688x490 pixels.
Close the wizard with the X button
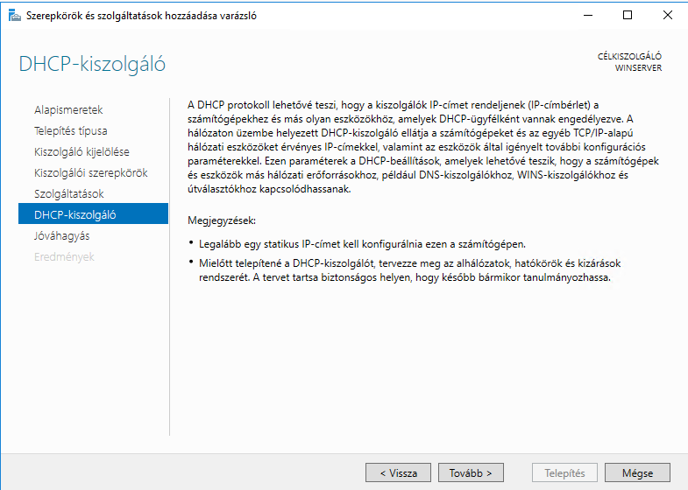pos(667,15)
